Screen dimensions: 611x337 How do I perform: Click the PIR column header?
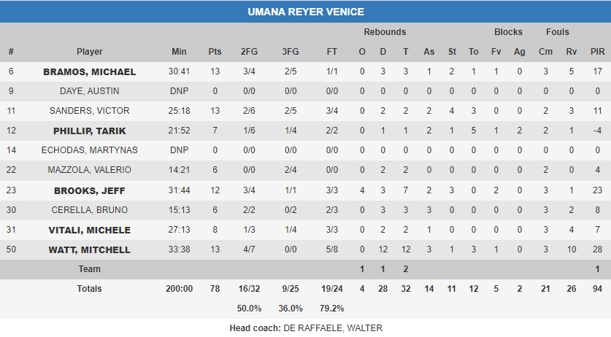pyautogui.click(x=598, y=52)
